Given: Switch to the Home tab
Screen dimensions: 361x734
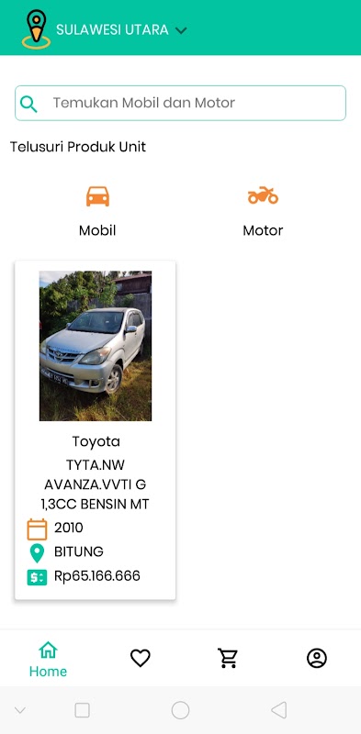Looking at the screenshot, I should point(48,659).
